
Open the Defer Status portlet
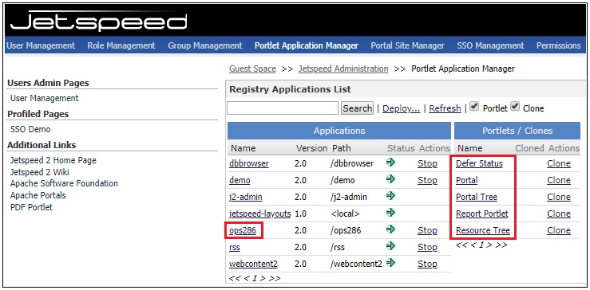tap(479, 164)
